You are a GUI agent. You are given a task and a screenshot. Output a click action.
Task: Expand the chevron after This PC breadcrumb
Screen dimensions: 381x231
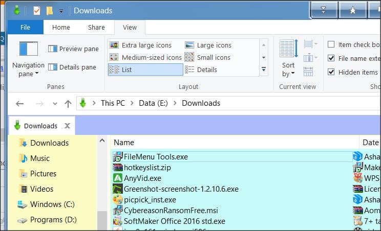coord(132,103)
